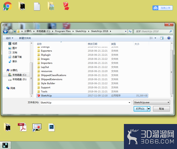Click the blue help question icon
The height and width of the screenshot is (149, 177).
point(169,38)
